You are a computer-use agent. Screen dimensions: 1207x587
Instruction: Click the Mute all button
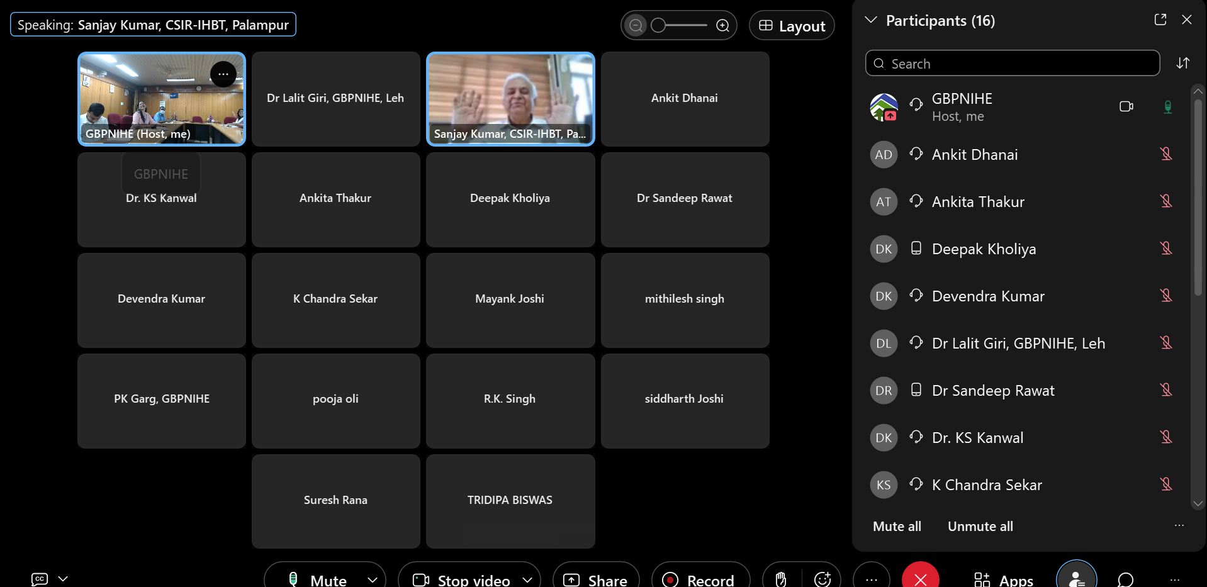click(x=897, y=527)
